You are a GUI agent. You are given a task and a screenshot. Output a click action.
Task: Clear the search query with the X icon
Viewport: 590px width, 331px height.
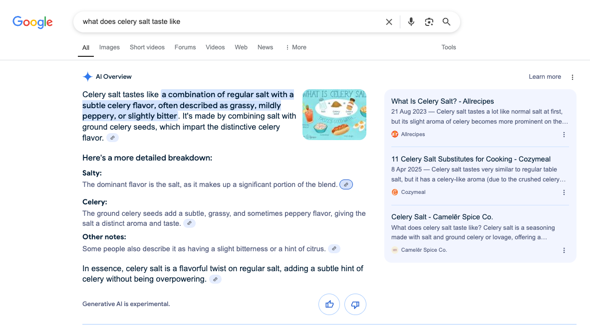389,21
